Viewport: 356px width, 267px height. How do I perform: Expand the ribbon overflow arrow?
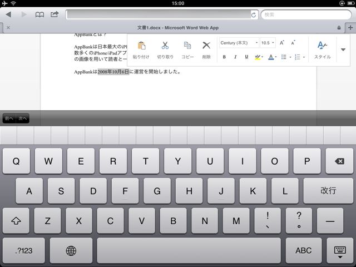(343, 50)
